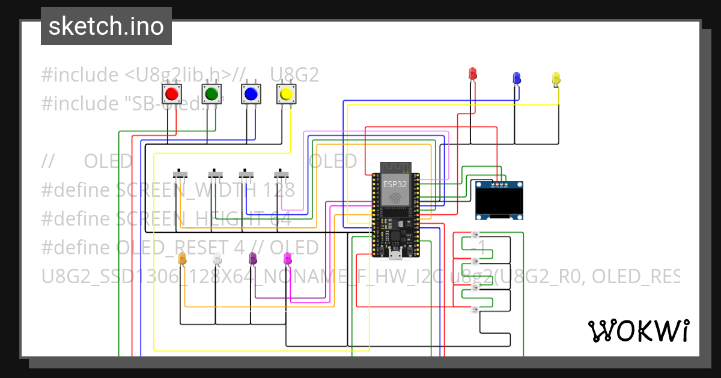Click the orange LED at the bottom left
The image size is (721, 378).
[181, 259]
